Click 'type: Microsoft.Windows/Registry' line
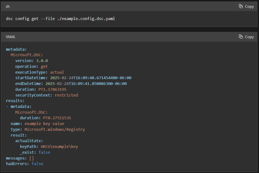 point(48,129)
